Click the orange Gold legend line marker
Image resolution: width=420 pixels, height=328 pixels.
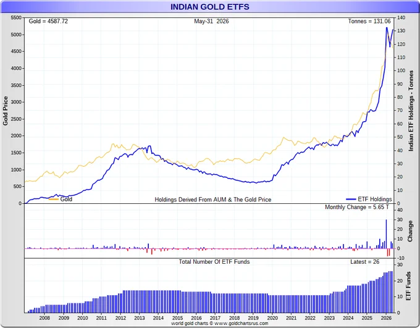coord(54,199)
